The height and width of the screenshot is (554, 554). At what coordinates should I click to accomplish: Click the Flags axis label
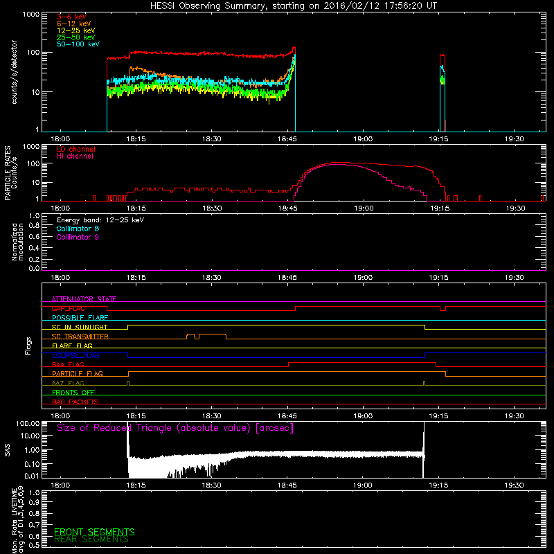28,346
